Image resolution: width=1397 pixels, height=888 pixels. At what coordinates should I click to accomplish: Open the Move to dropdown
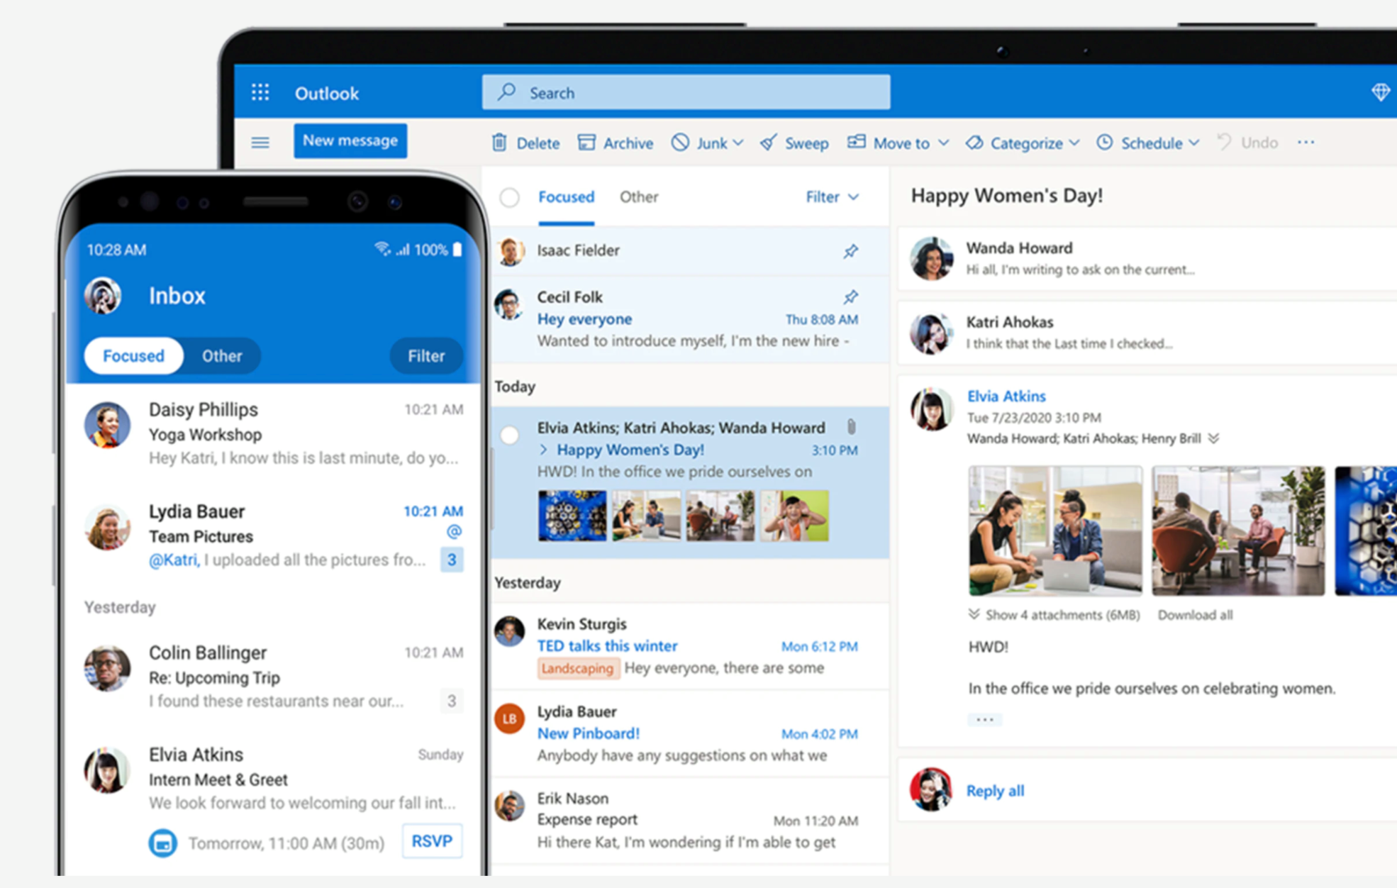click(898, 143)
